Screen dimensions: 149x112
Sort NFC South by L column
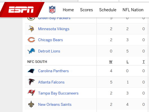(x=128, y=62)
